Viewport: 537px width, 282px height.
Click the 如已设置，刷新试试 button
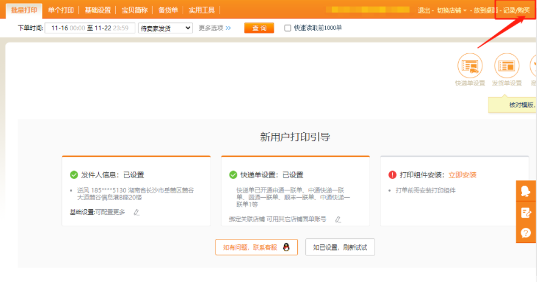coord(340,247)
